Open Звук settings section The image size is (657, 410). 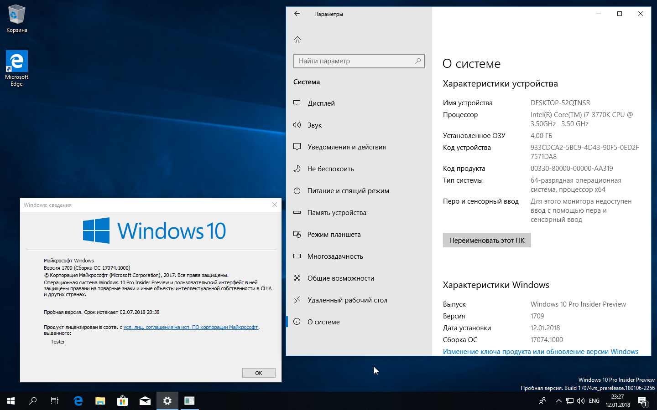[x=314, y=125]
